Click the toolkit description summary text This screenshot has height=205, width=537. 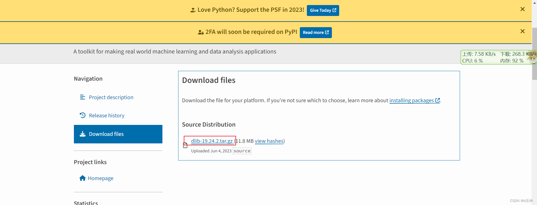click(x=175, y=52)
